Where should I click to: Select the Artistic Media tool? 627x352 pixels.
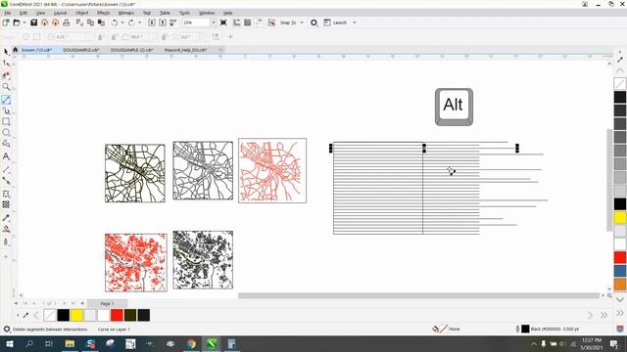[x=6, y=110]
